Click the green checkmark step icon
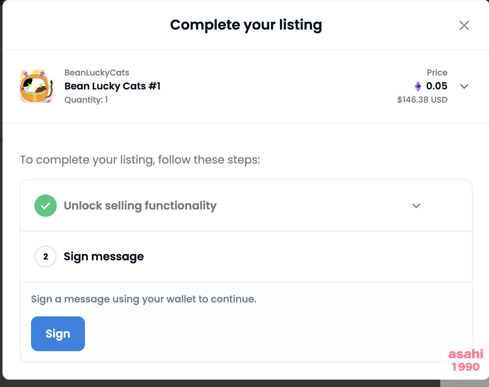 tap(46, 206)
